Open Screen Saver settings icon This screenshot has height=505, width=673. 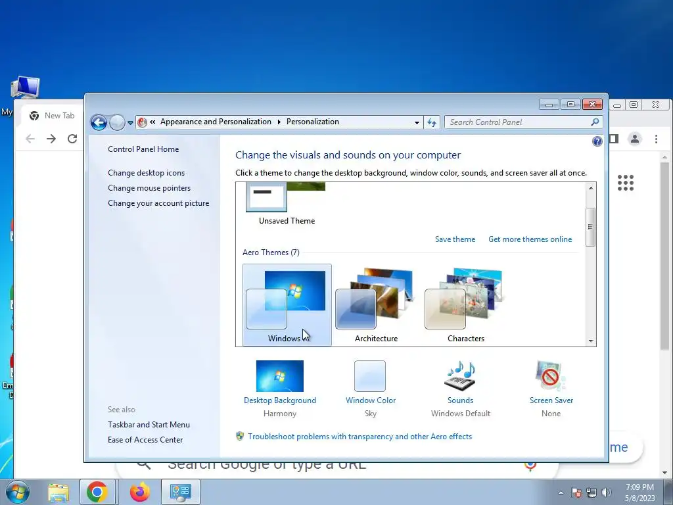tap(551, 375)
